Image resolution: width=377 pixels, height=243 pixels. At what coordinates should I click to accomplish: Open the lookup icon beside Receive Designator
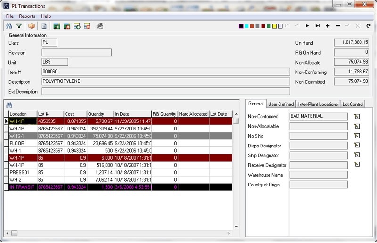[357, 164]
